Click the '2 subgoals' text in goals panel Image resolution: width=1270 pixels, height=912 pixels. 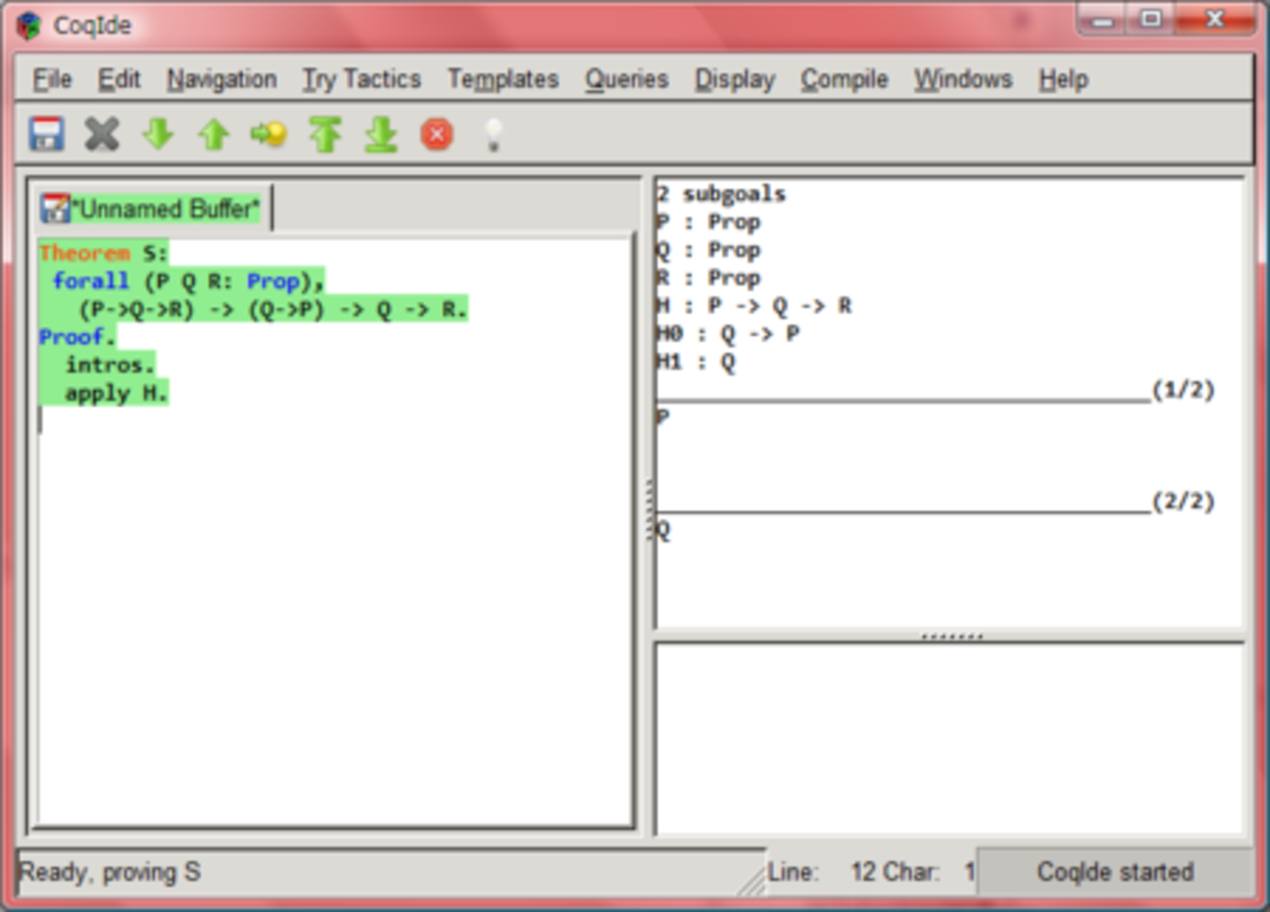pos(721,194)
